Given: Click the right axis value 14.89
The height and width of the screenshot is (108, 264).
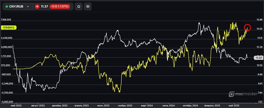Looking at the screenshot, I should [260, 20].
